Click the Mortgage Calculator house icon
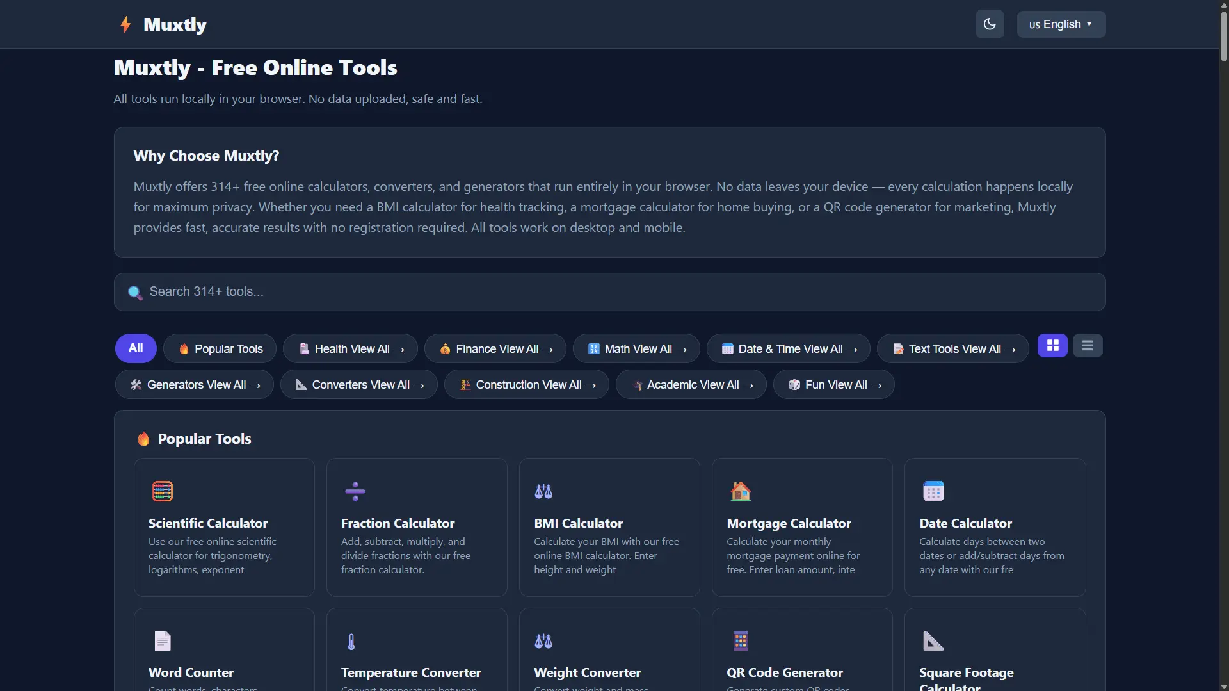 [741, 491]
